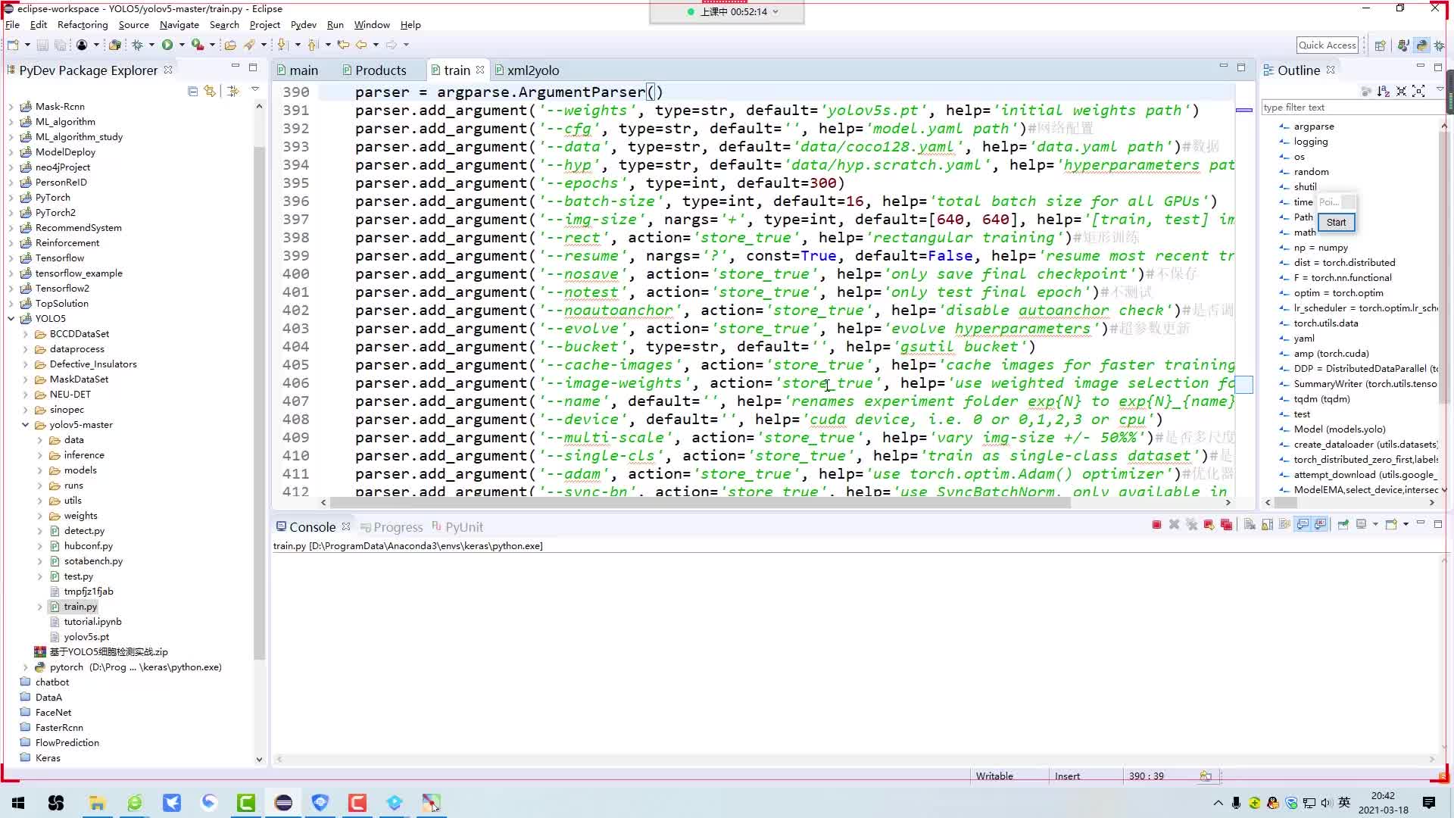1454x818 pixels.
Task: Link Package Explorer with editor
Action: pyautogui.click(x=210, y=92)
